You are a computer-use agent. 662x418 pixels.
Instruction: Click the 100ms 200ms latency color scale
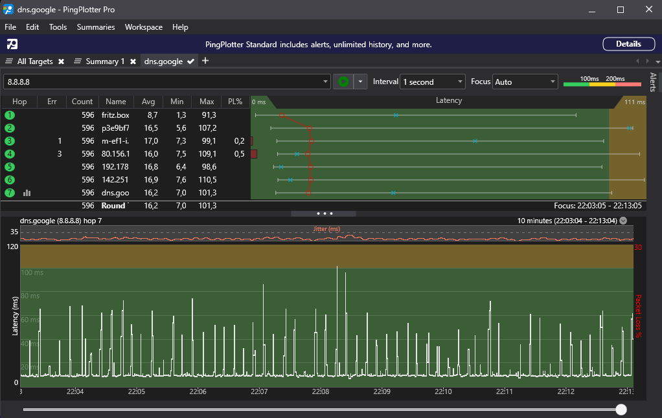(602, 82)
